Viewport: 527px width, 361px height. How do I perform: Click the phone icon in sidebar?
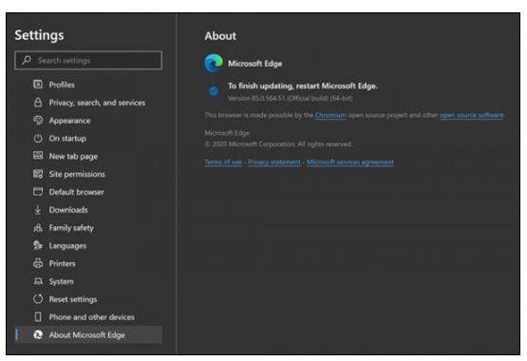[x=38, y=316]
